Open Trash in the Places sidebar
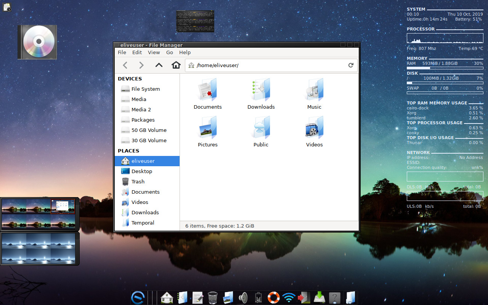488x305 pixels. (147, 181)
